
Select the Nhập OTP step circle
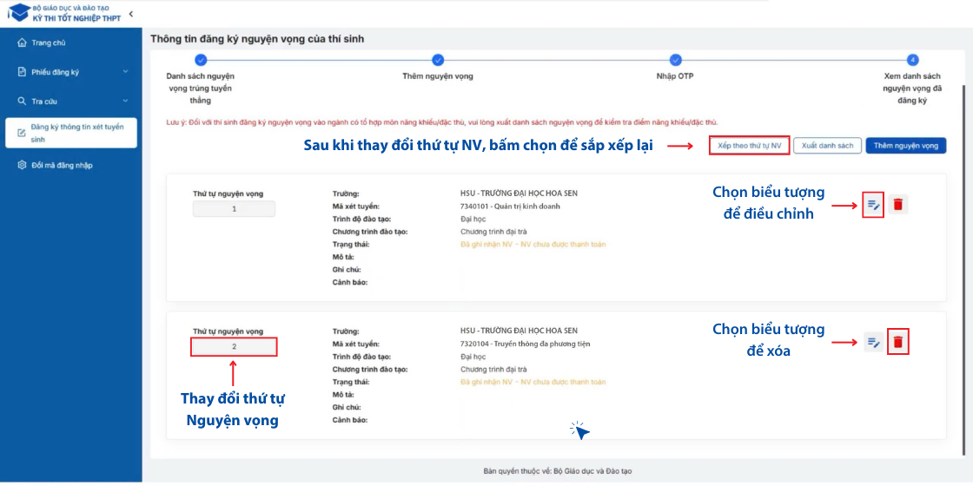[675, 60]
